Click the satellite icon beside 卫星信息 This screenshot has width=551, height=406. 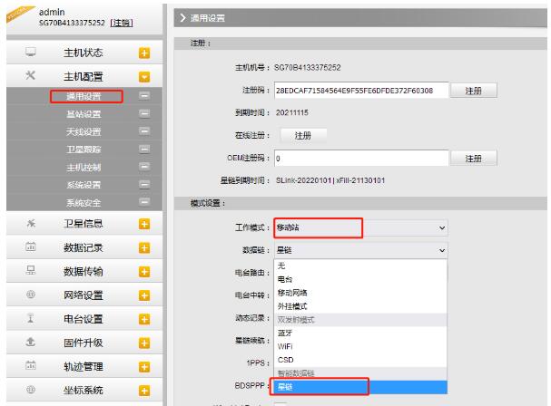coord(31,223)
